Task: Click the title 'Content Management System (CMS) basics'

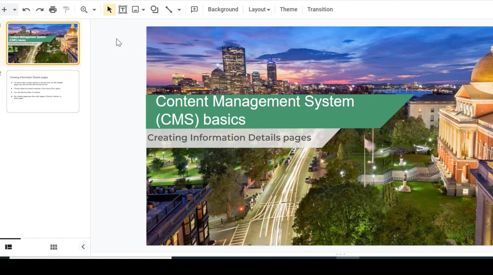Action: pyautogui.click(x=255, y=110)
